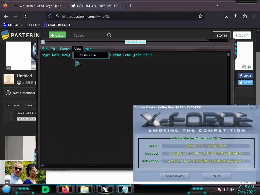
Task: Close the WeTransfer tab
Action: (x=64, y=6)
